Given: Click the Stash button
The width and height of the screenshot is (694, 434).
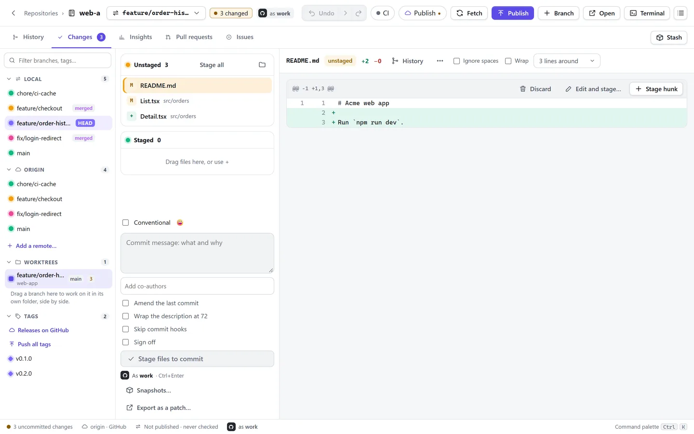Looking at the screenshot, I should [669, 37].
